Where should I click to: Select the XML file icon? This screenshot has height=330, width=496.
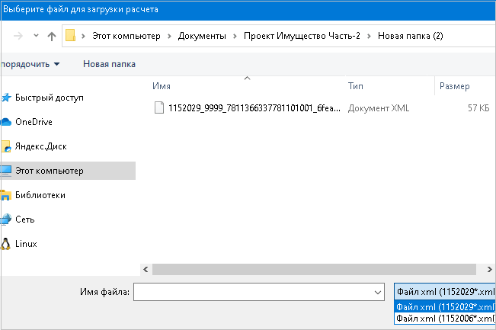tap(159, 108)
